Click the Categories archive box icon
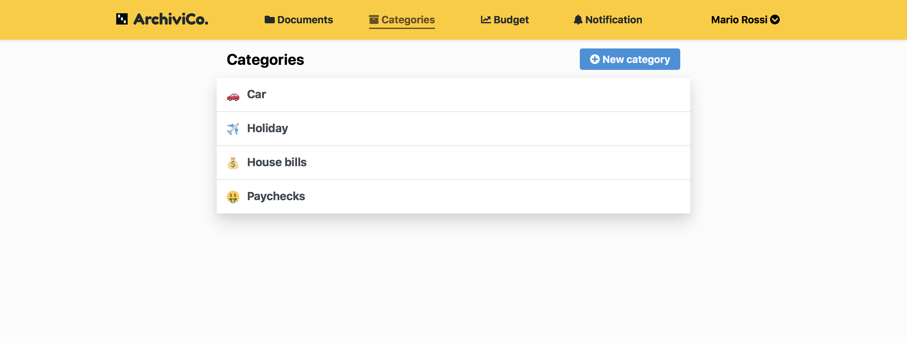 (374, 20)
